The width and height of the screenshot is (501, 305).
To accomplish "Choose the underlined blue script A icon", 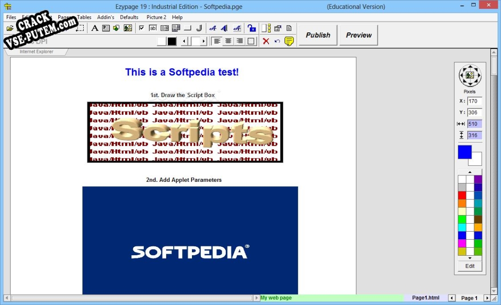I will tap(237, 28).
